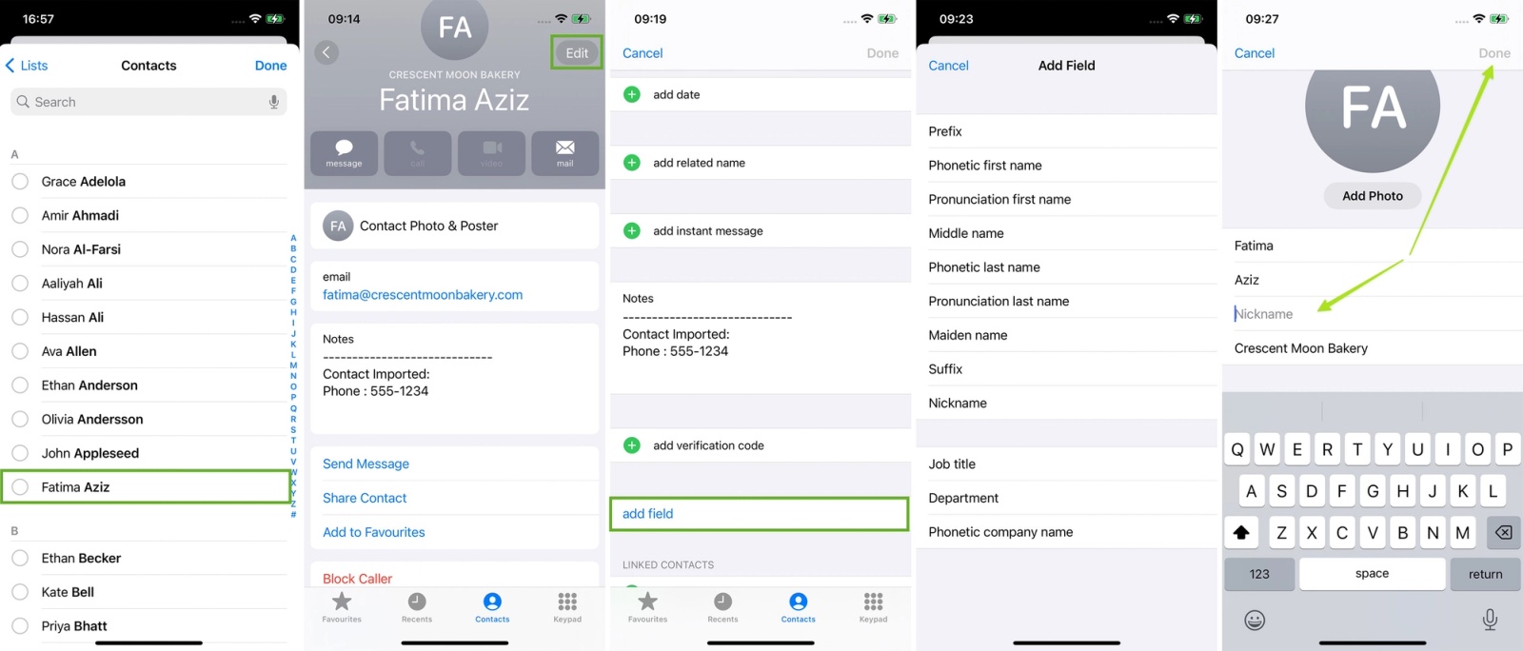The height and width of the screenshot is (651, 1523).
Task: Tap the emoji smiley icon below keyboard
Action: pyautogui.click(x=1255, y=620)
